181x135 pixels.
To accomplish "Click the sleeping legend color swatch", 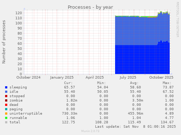I will tap(6, 87).
